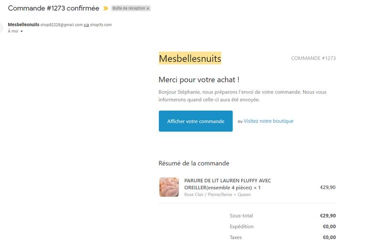Click the email subject Commande #1273 confirmée

(53, 8)
